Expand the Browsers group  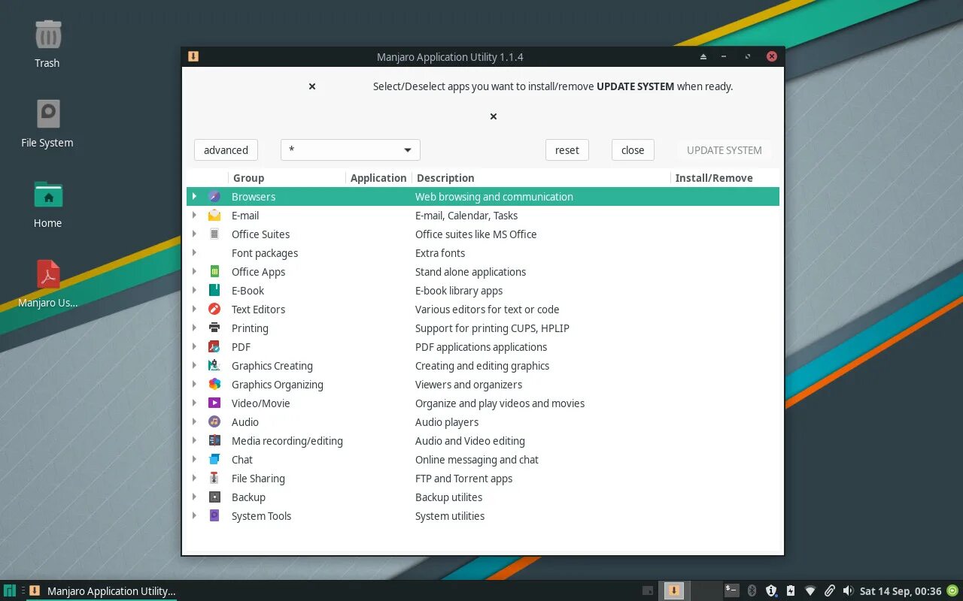(194, 196)
